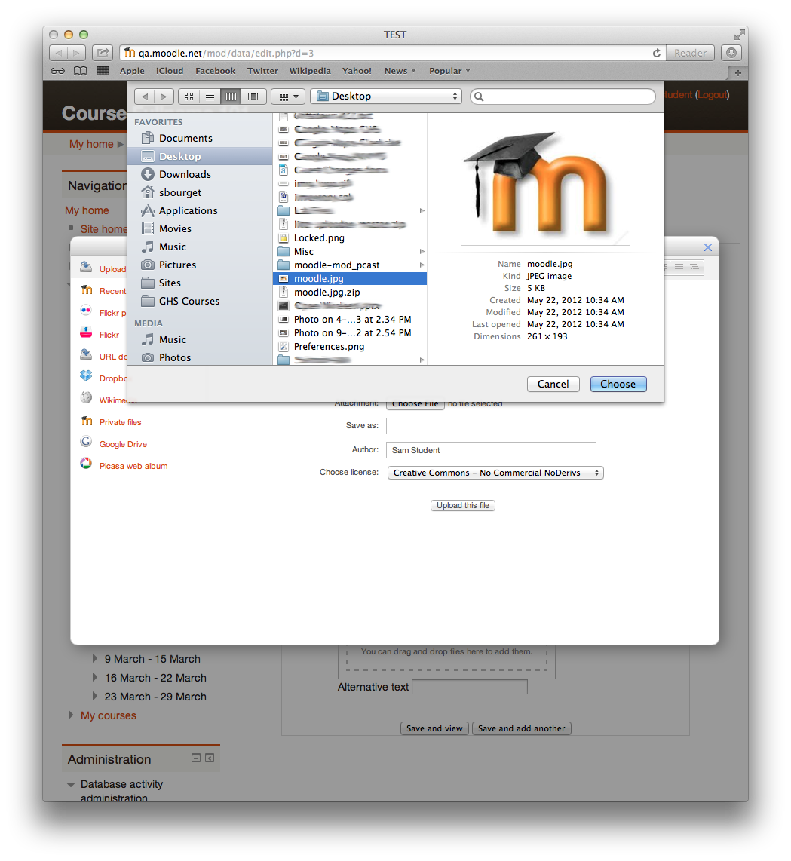Click Save as input field

pos(491,426)
